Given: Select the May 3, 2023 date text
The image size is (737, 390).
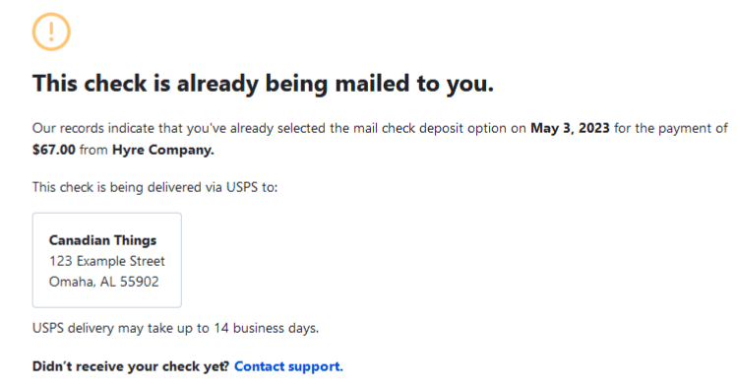Looking at the screenshot, I should click(x=570, y=128).
